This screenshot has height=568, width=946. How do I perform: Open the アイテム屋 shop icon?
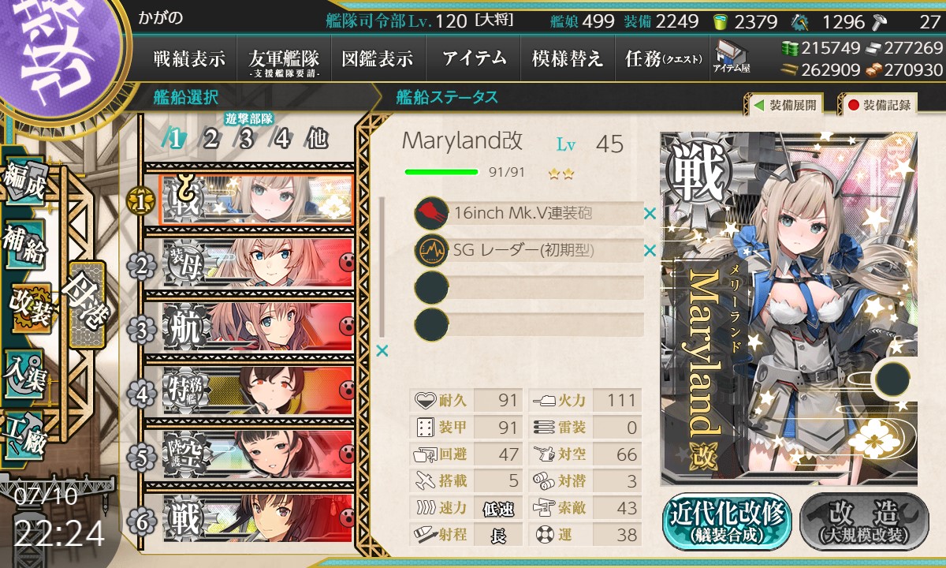[732, 57]
